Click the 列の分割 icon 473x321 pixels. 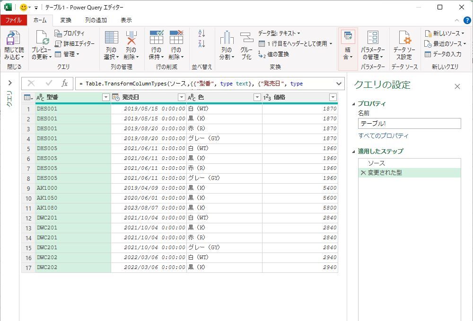pos(227,39)
